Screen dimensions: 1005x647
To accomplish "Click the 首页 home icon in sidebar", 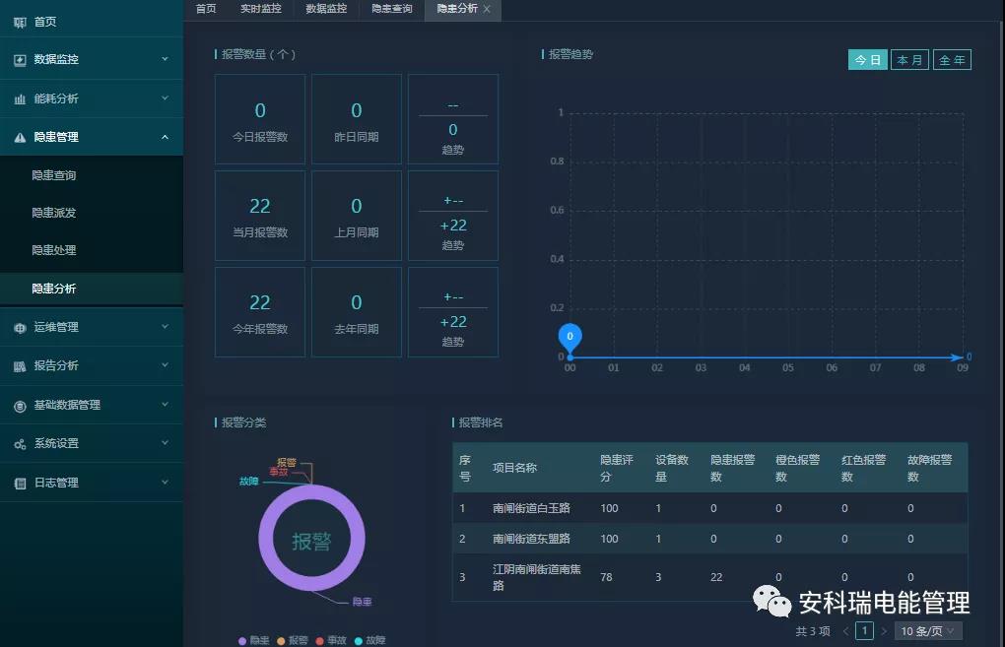I will click(x=20, y=23).
